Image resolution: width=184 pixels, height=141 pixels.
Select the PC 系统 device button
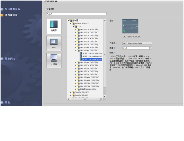point(54,61)
